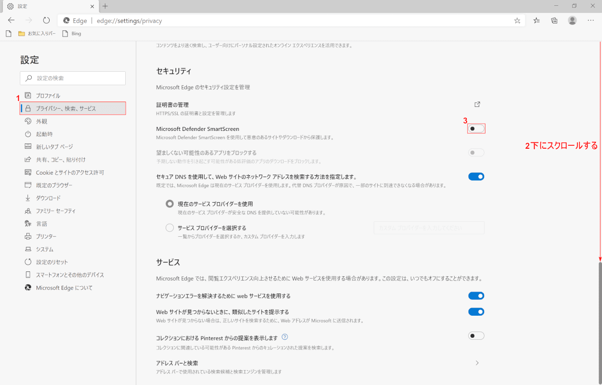Open the user profile avatar
The image size is (602, 385).
[x=572, y=20]
